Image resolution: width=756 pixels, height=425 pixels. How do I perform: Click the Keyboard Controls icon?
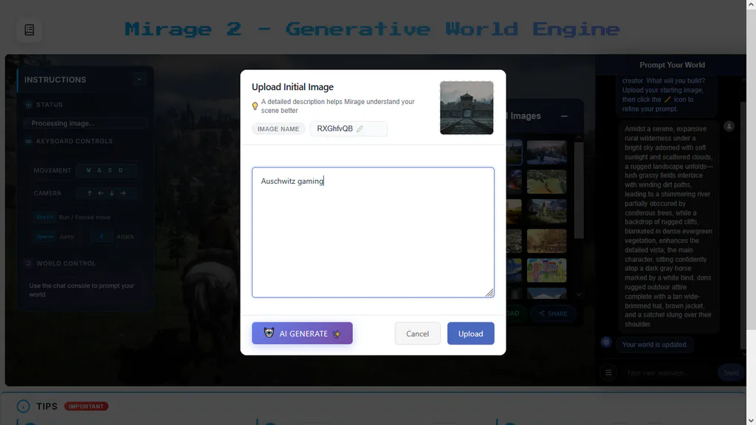pyautogui.click(x=29, y=141)
